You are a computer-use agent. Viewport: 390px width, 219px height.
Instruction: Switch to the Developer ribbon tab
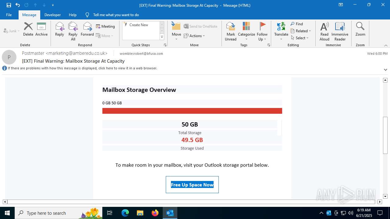coord(52,15)
